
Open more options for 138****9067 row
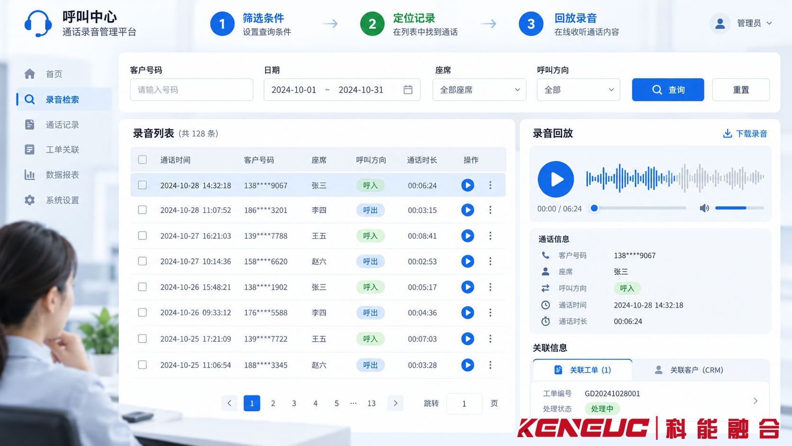point(490,185)
